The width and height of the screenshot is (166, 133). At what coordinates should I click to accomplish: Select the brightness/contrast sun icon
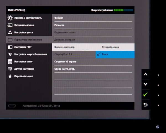pos(10,18)
